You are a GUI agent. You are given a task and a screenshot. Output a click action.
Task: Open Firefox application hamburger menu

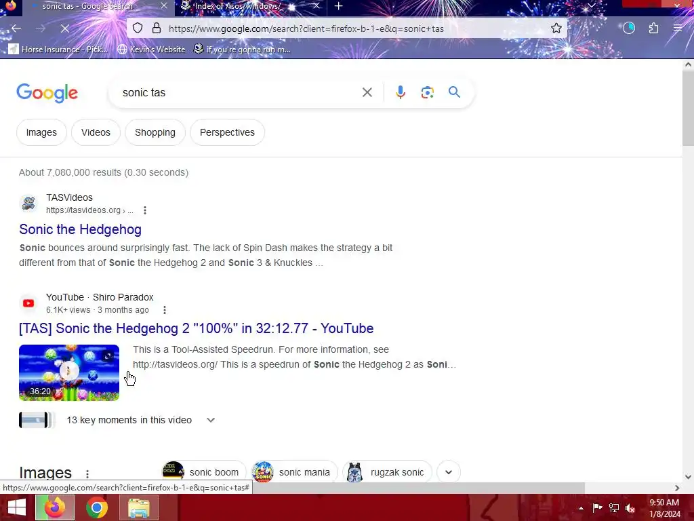pyautogui.click(x=678, y=28)
